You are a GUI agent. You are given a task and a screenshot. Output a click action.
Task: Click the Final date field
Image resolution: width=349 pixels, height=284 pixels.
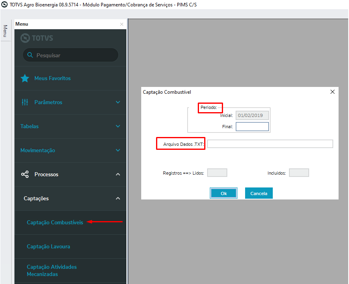click(252, 127)
